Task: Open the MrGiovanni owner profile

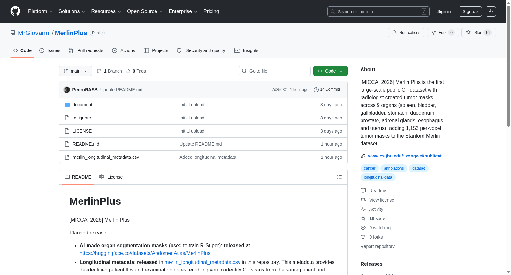Action: pyautogui.click(x=34, y=33)
